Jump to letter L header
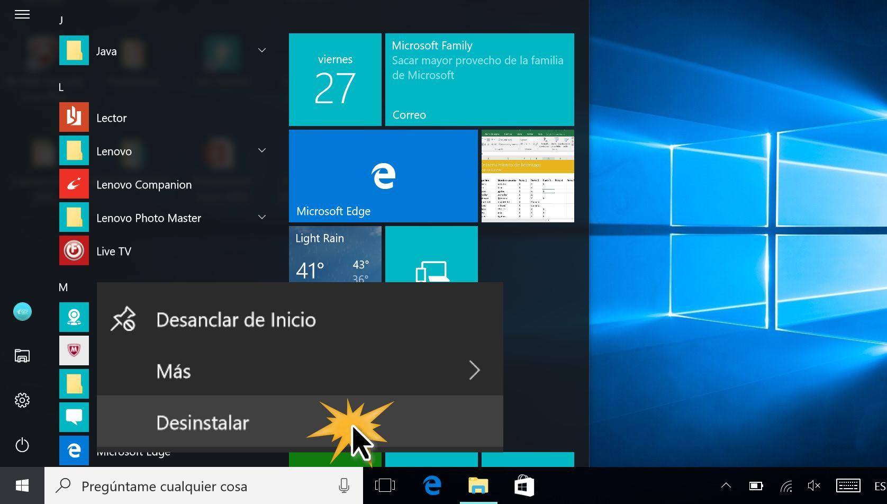The height and width of the screenshot is (504, 887). pos(61,87)
